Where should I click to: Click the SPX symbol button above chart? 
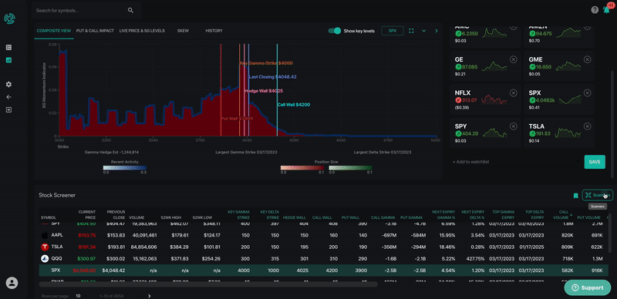[393, 31]
